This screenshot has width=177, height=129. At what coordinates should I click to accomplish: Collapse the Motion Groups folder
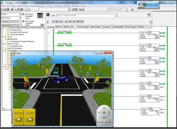coord(4,44)
